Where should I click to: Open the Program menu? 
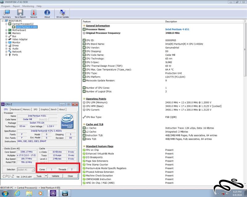[x=6, y=6]
